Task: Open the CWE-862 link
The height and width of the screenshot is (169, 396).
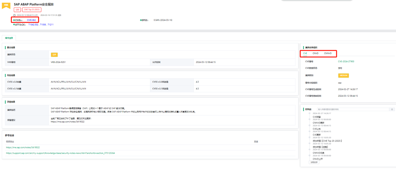Action: point(31,20)
